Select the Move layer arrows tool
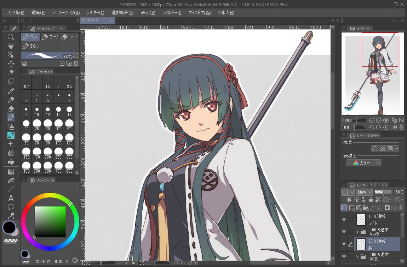The image size is (407, 267). point(11,64)
